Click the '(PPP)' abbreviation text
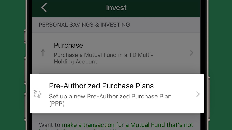 [x=57, y=103]
